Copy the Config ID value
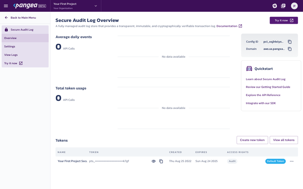Viewport: 303px width, 189px height. pyautogui.click(x=290, y=42)
